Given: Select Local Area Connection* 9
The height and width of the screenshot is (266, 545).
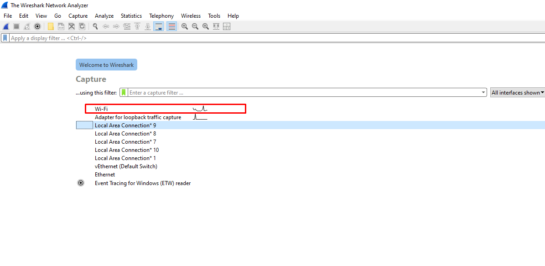Looking at the screenshot, I should (125, 125).
